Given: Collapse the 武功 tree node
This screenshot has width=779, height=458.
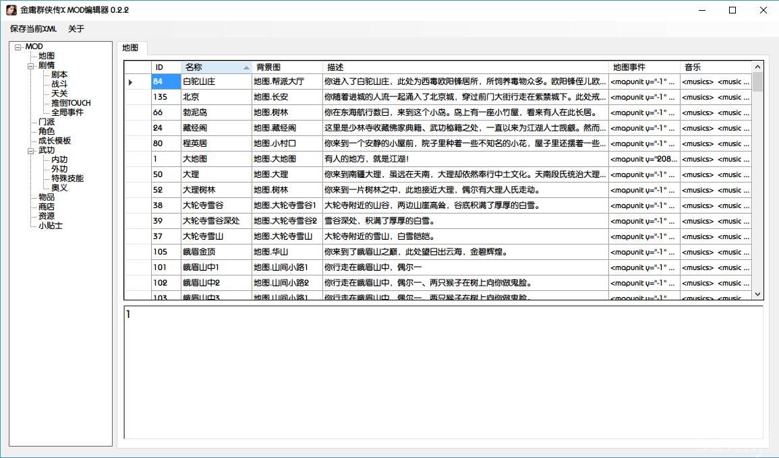Looking at the screenshot, I should tap(31, 151).
